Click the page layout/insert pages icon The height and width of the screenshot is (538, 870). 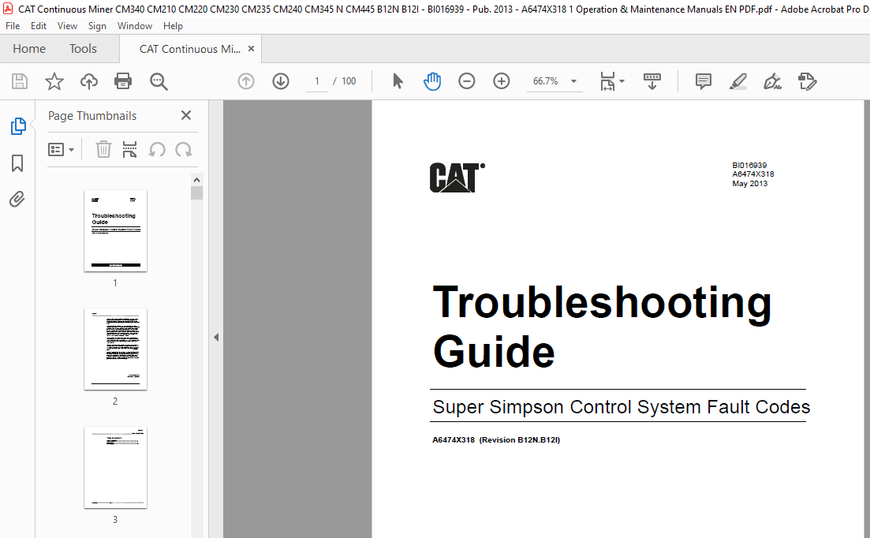click(x=129, y=149)
